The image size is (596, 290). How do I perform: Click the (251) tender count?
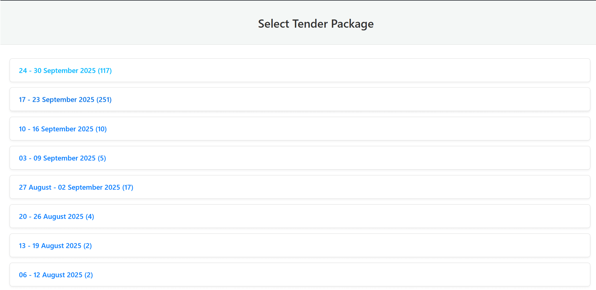[x=104, y=100]
